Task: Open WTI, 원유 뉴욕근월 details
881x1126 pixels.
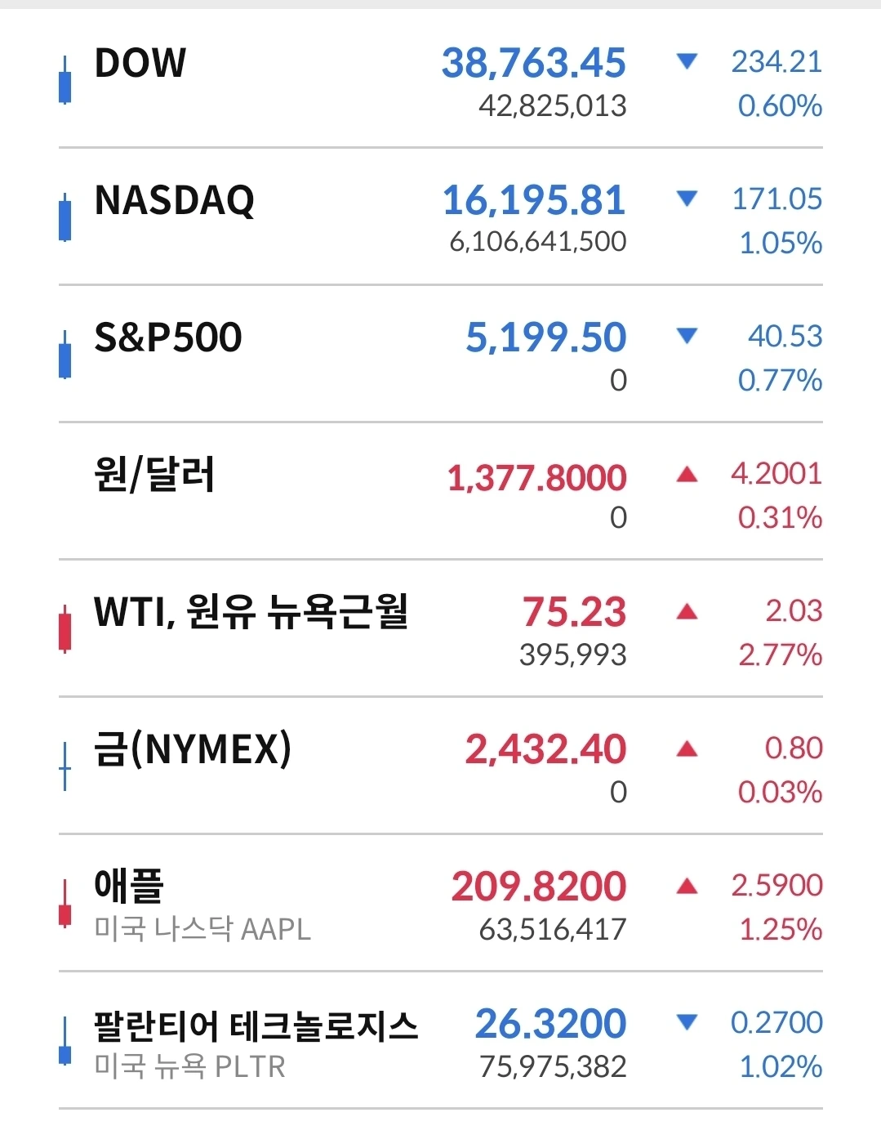Action: click(x=251, y=612)
